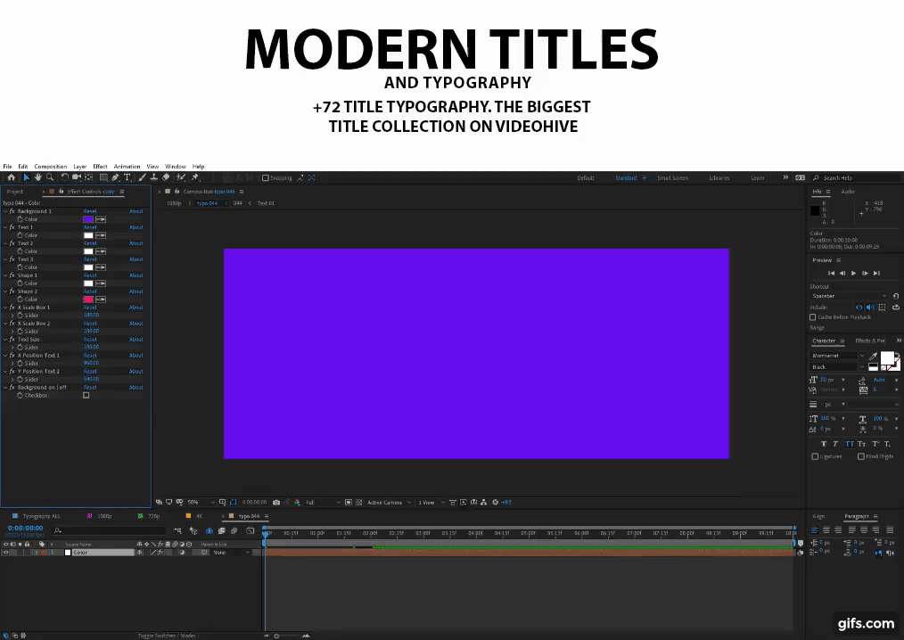
Task: Select the Rectangle shape tool
Action: click(103, 177)
